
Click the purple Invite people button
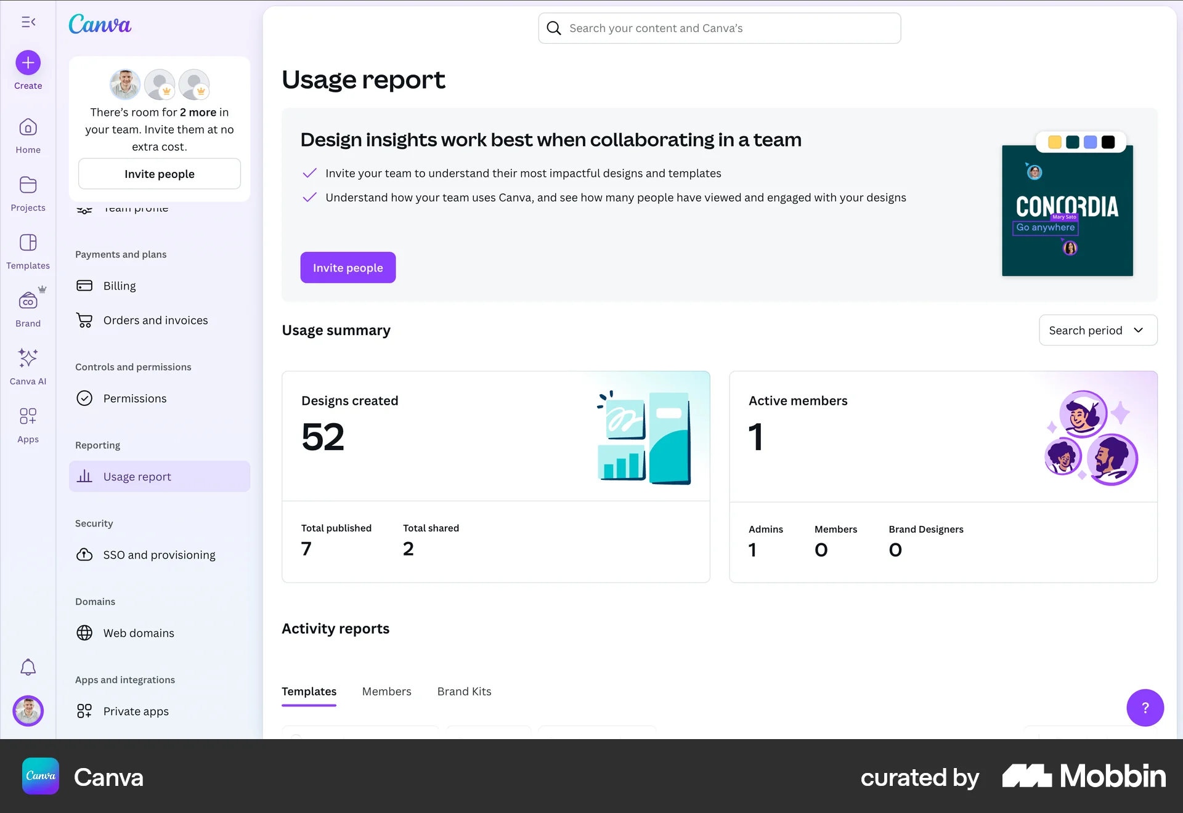click(348, 267)
